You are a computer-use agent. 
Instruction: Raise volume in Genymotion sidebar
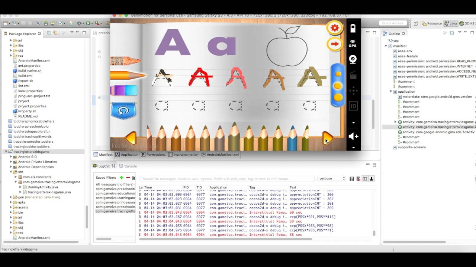(353, 136)
